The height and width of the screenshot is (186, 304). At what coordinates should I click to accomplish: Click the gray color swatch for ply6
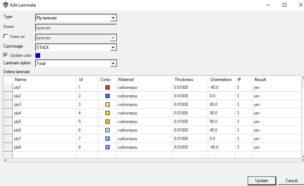click(x=107, y=130)
